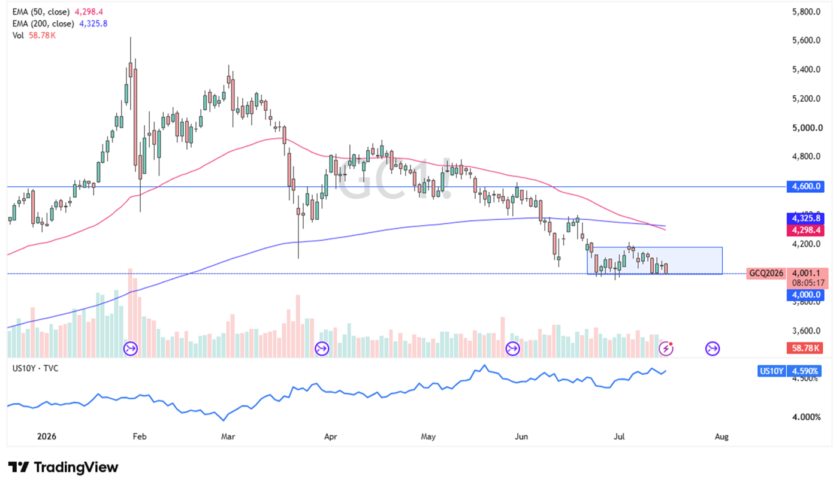
Task: Click the May date axis label
Action: [427, 438]
